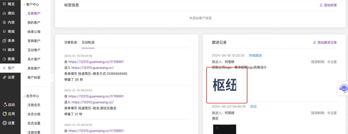Open 启动 launch item

9,105
